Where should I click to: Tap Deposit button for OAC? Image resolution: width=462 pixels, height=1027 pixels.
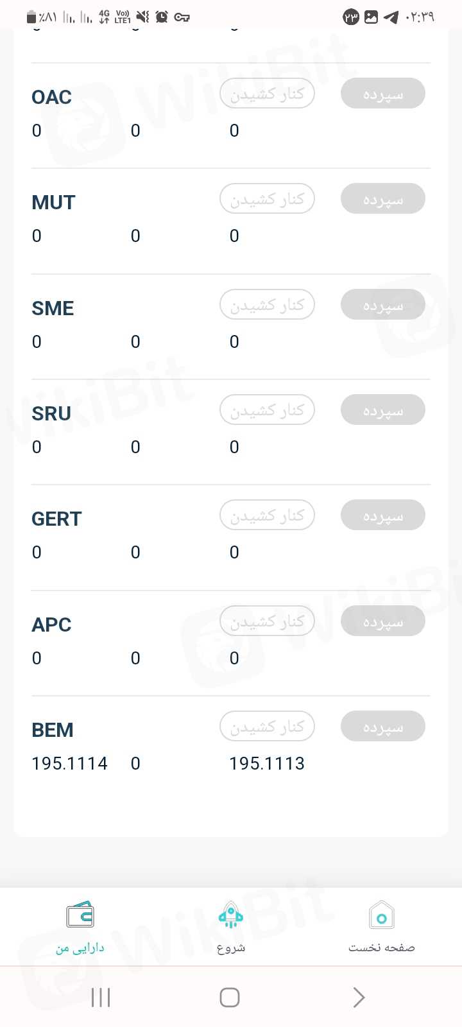tap(382, 94)
